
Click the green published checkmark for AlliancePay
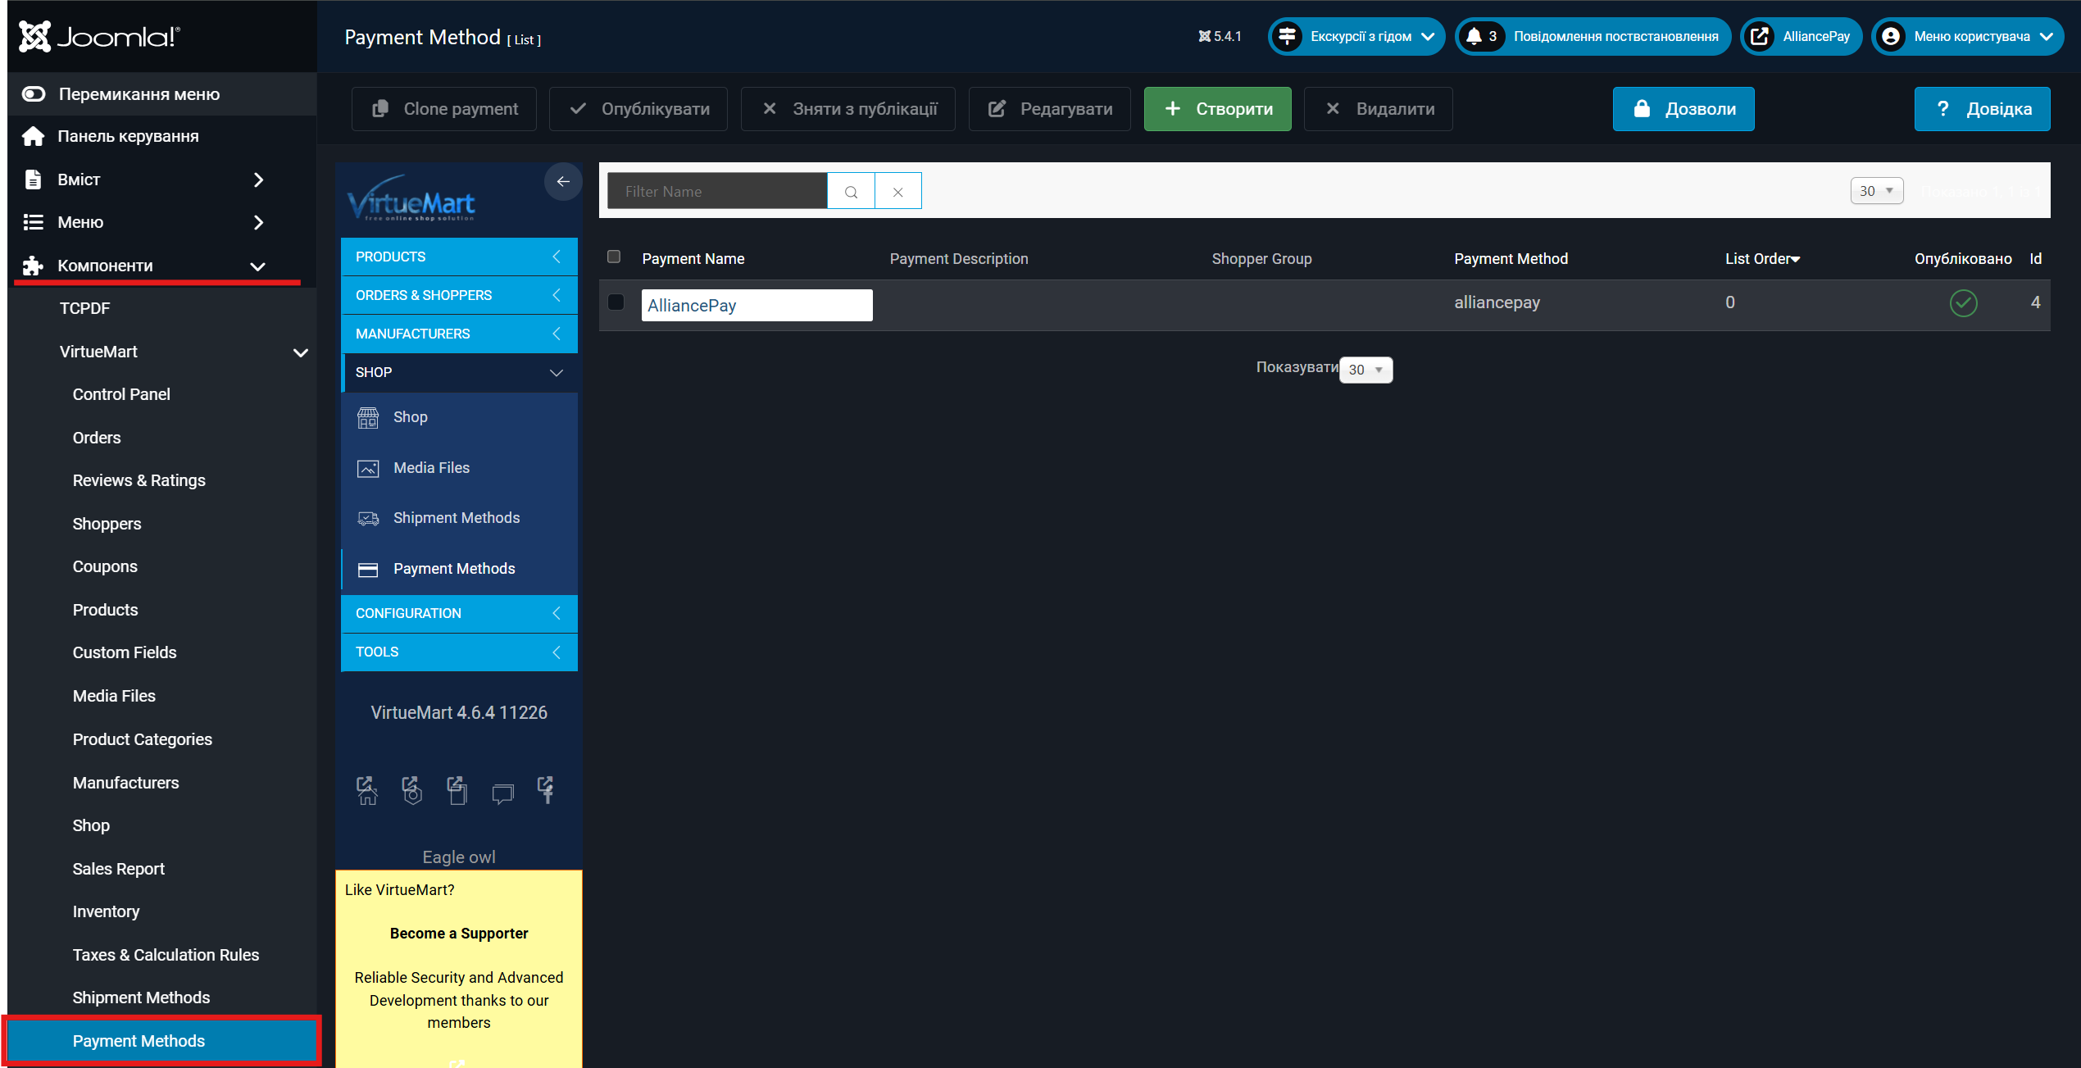(x=1963, y=303)
